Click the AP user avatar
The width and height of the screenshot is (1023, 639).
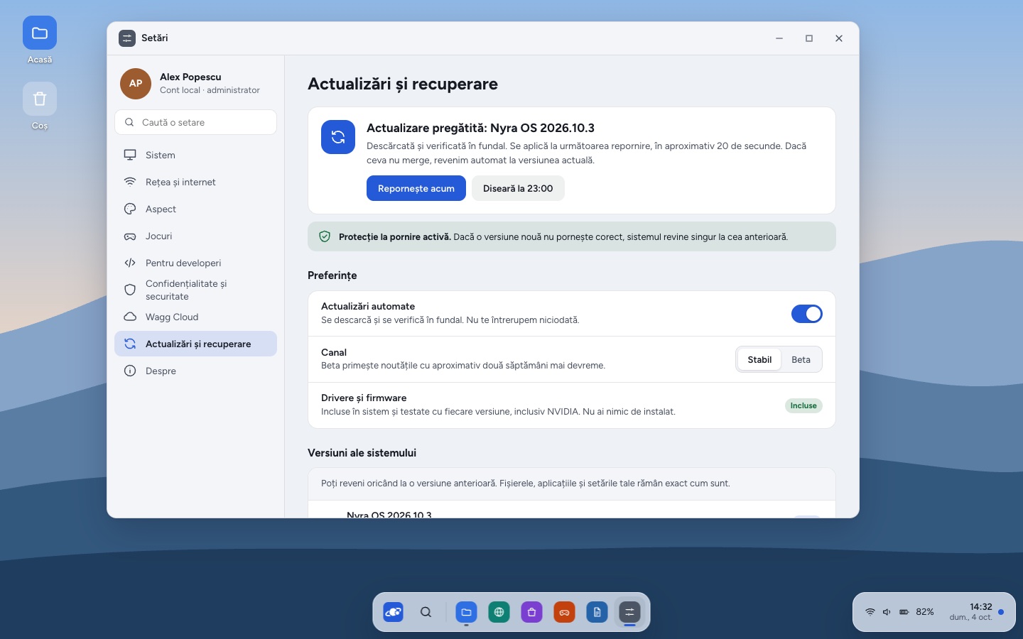point(136,84)
